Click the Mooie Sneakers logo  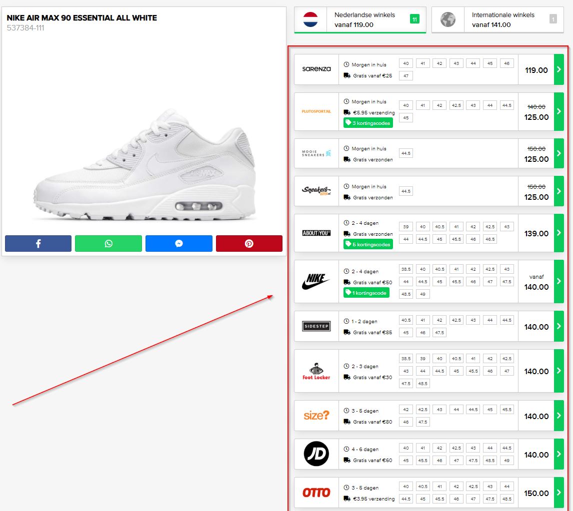(316, 153)
